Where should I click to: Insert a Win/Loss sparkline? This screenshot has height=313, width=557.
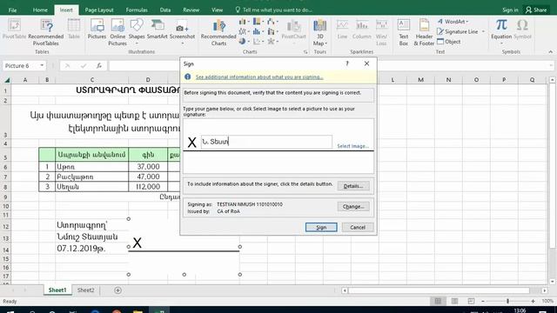[x=381, y=32]
